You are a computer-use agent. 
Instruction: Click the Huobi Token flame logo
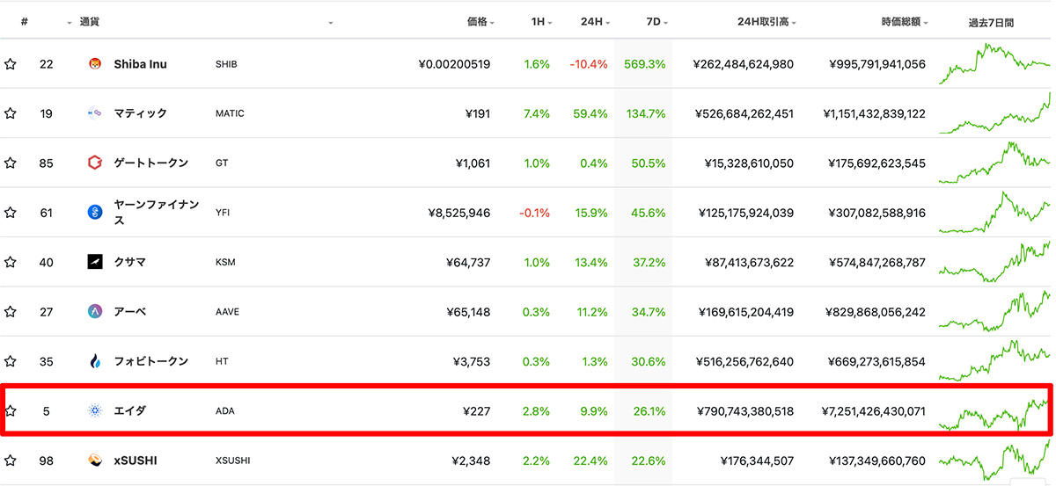point(96,361)
